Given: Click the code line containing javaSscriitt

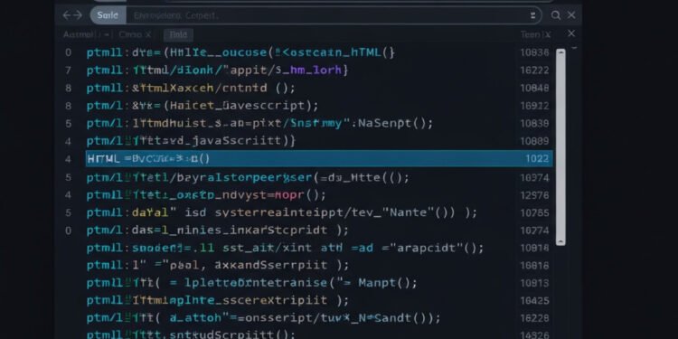Looking at the screenshot, I should pyautogui.click(x=191, y=141).
